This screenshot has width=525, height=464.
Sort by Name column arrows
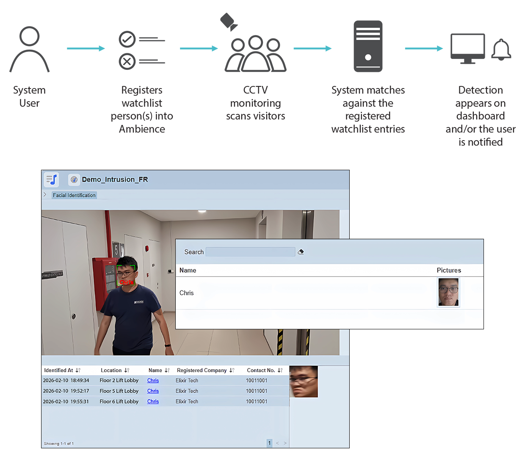(x=167, y=370)
